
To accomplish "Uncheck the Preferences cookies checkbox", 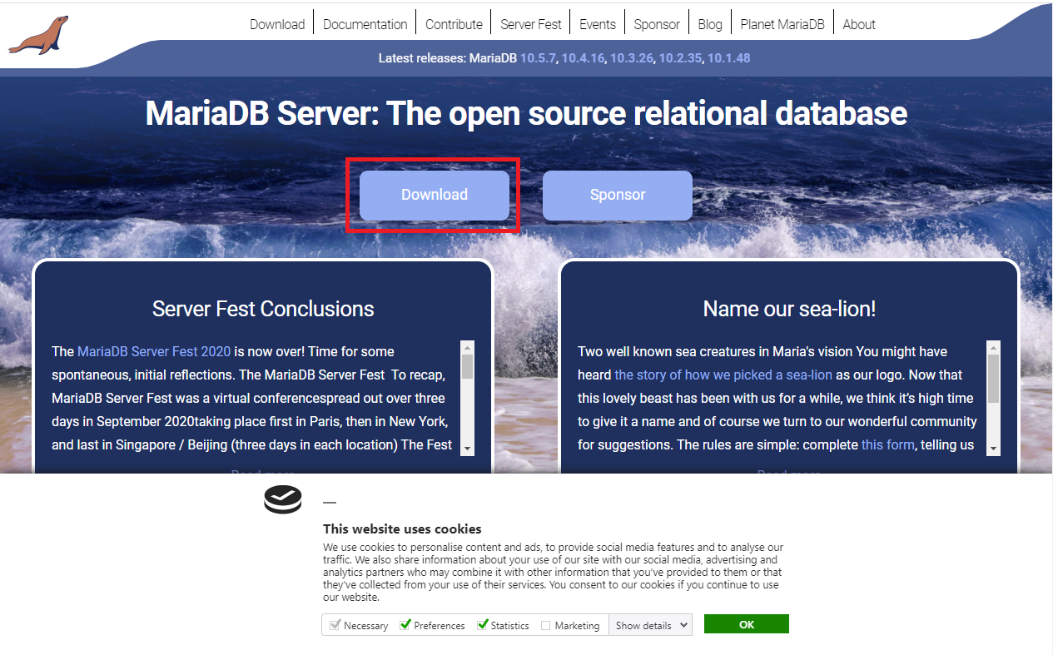I will point(405,625).
